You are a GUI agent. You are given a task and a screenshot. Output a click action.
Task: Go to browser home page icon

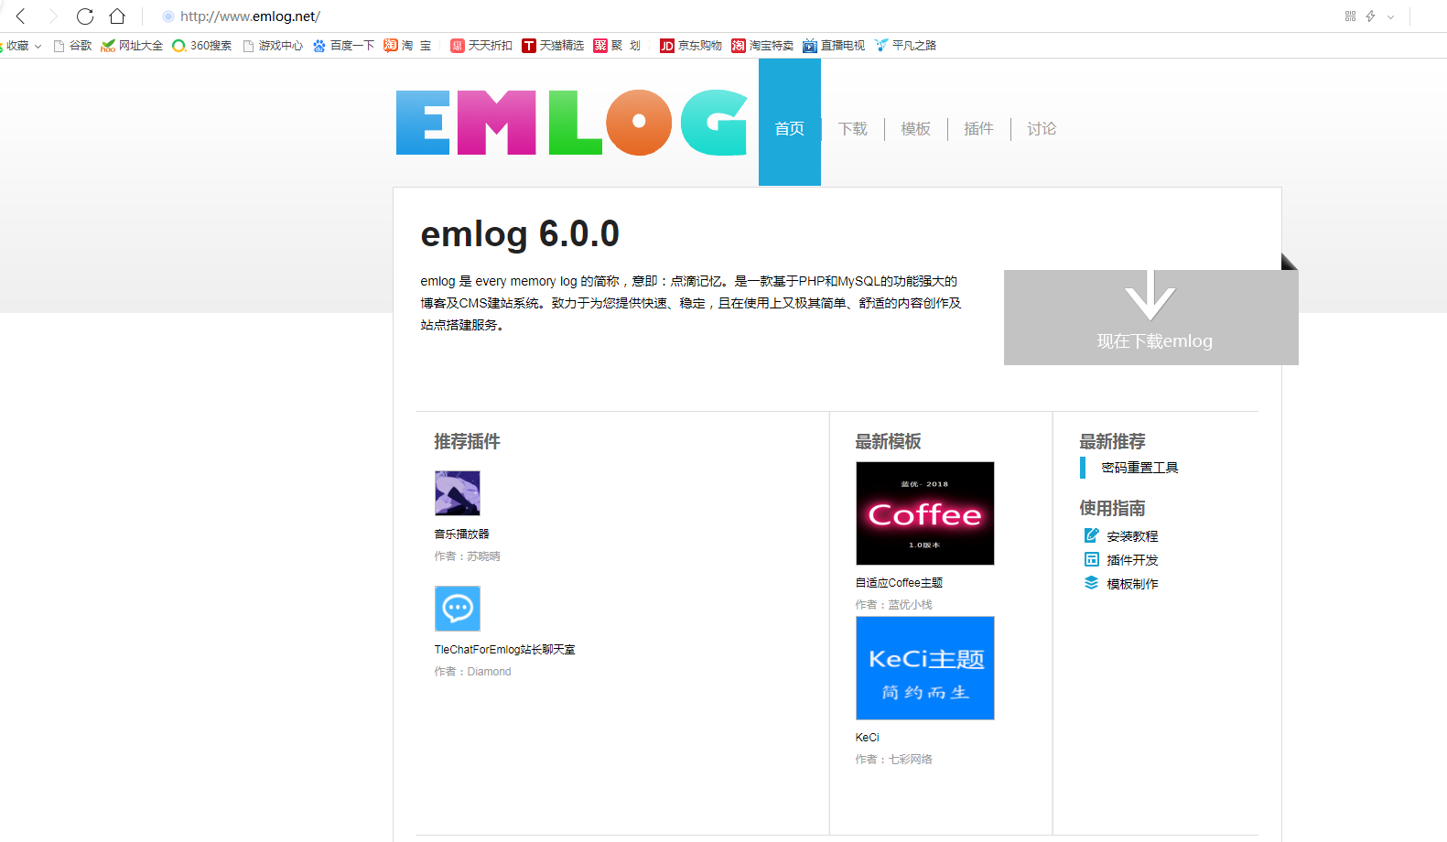tap(117, 16)
